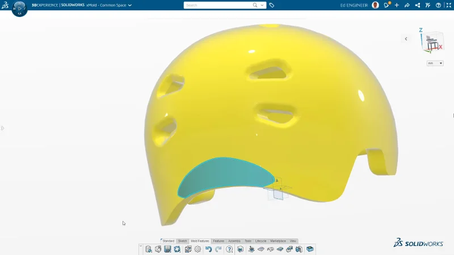The image size is (454, 255).
Task: Expand the left side panel handle
Action: (x=2, y=128)
